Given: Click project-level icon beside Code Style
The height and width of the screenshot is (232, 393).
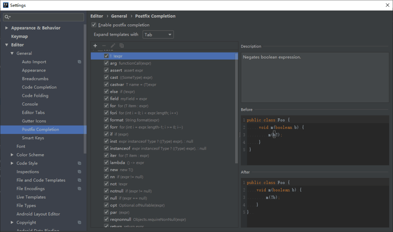Looking at the screenshot, I should 79,163.
